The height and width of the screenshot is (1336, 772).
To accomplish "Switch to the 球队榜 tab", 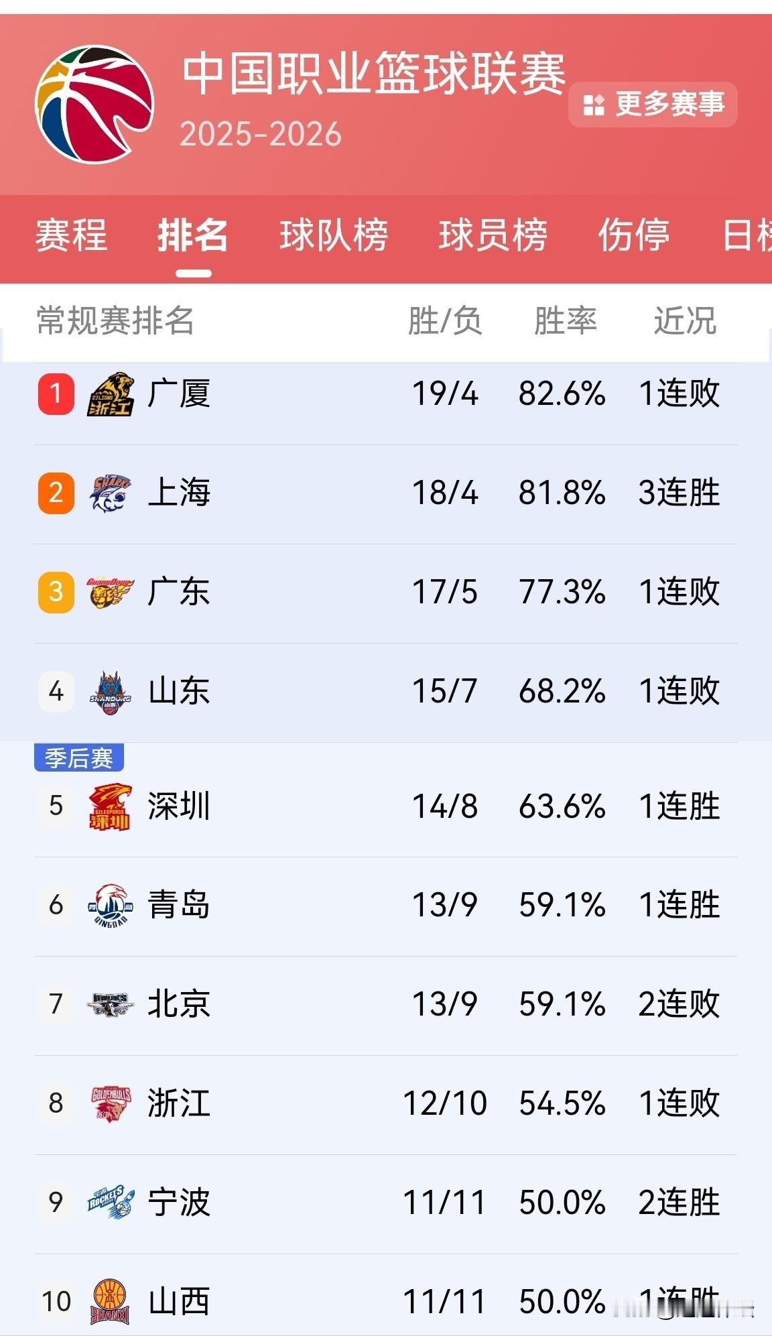I will tap(334, 235).
